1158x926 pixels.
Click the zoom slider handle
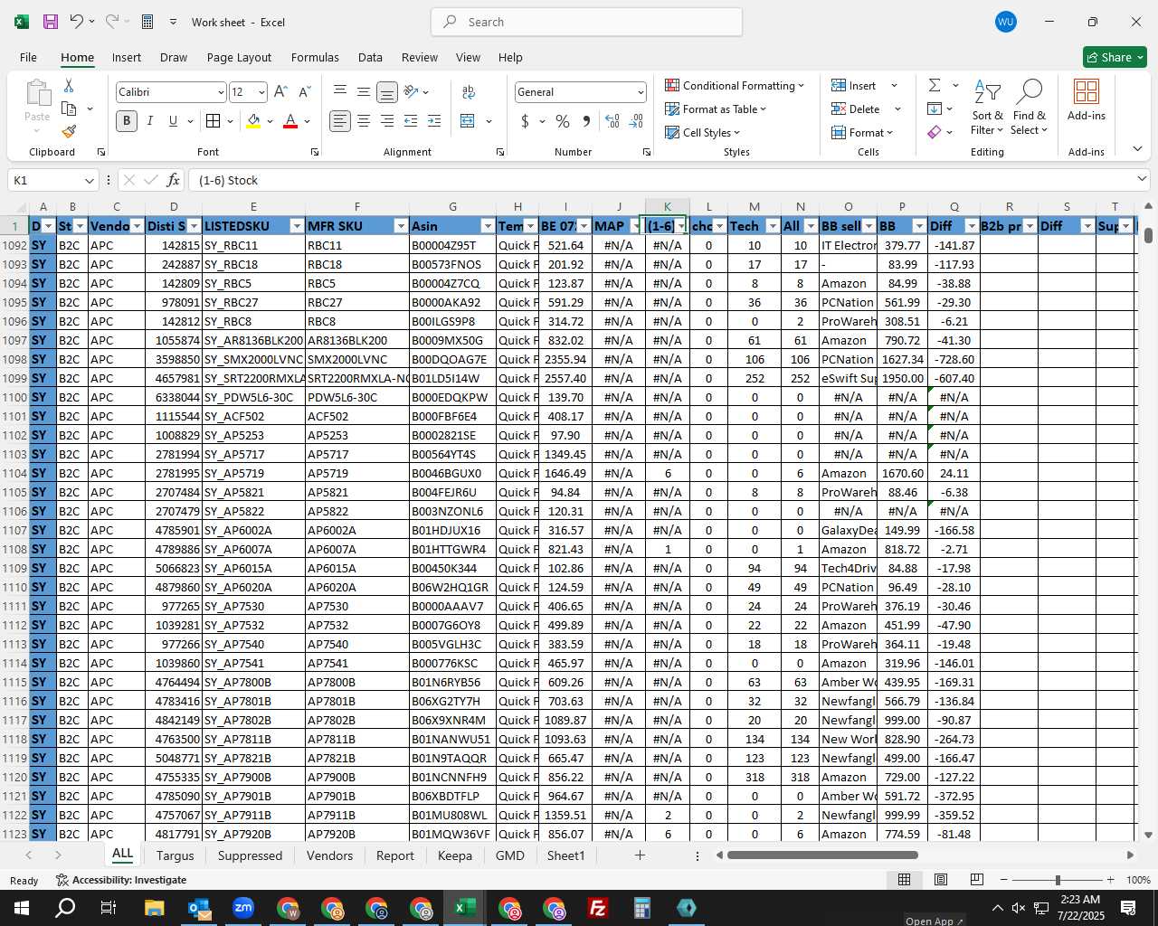point(1058,880)
